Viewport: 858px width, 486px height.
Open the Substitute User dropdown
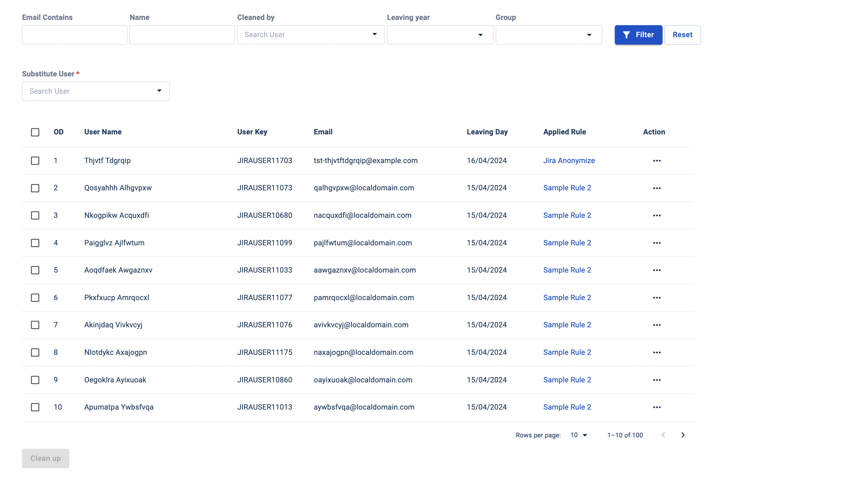pyautogui.click(x=96, y=91)
